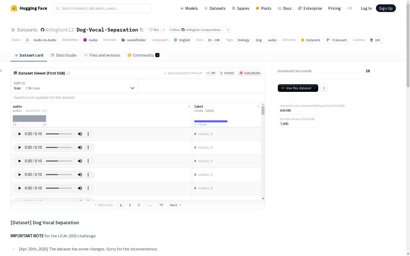Image resolution: width=410 pixels, height=256 pixels.
Task: Open more options on third audio player
Action: [x=88, y=161]
